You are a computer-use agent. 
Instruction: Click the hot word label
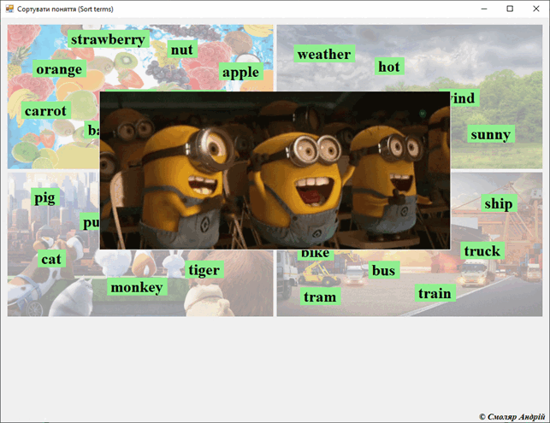point(389,67)
